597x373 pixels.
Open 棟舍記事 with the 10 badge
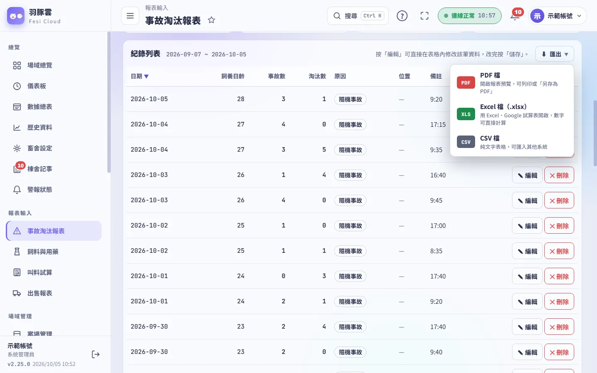pos(54,169)
